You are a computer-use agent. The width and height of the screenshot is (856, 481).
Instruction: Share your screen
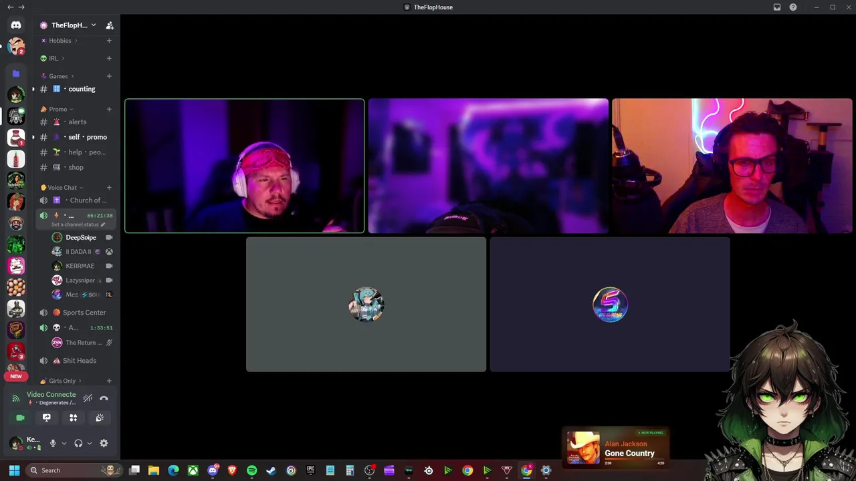[x=47, y=418]
